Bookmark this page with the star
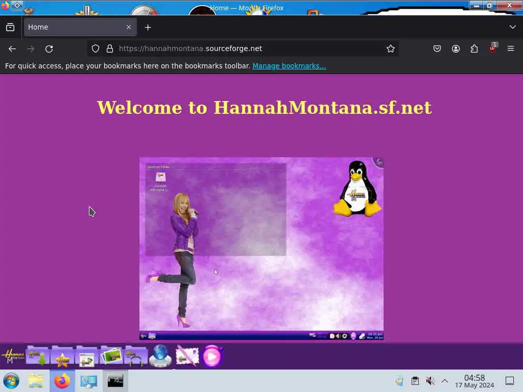The image size is (523, 392). 391,48
